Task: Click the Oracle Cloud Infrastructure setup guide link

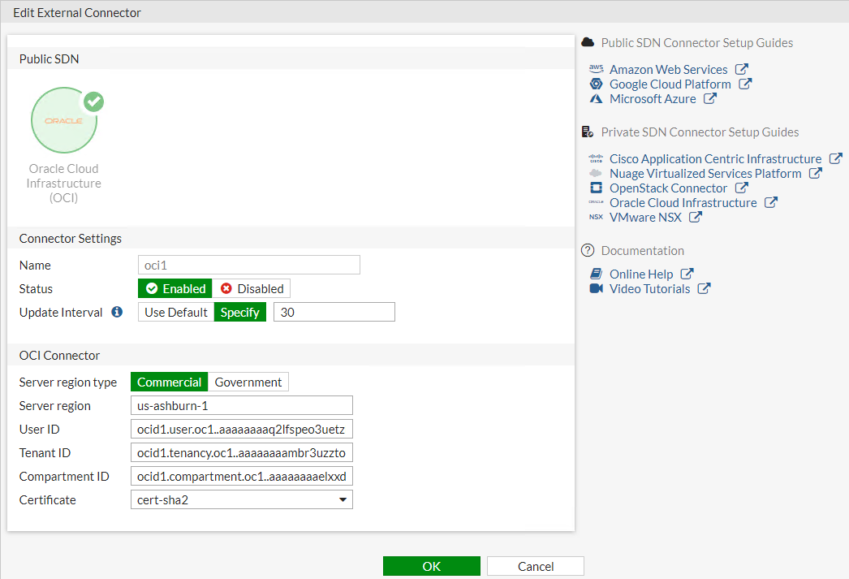Action: tap(683, 202)
